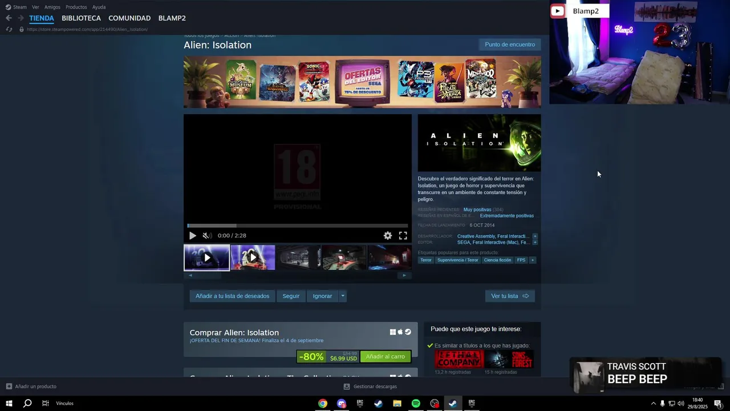The image size is (730, 411).
Task: Click the SEGA editor offers banner
Action: [x=362, y=82]
